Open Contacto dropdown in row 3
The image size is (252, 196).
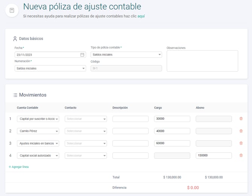pyautogui.click(x=86, y=143)
